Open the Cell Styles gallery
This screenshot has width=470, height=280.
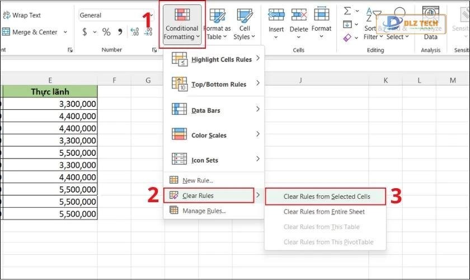[x=245, y=24]
